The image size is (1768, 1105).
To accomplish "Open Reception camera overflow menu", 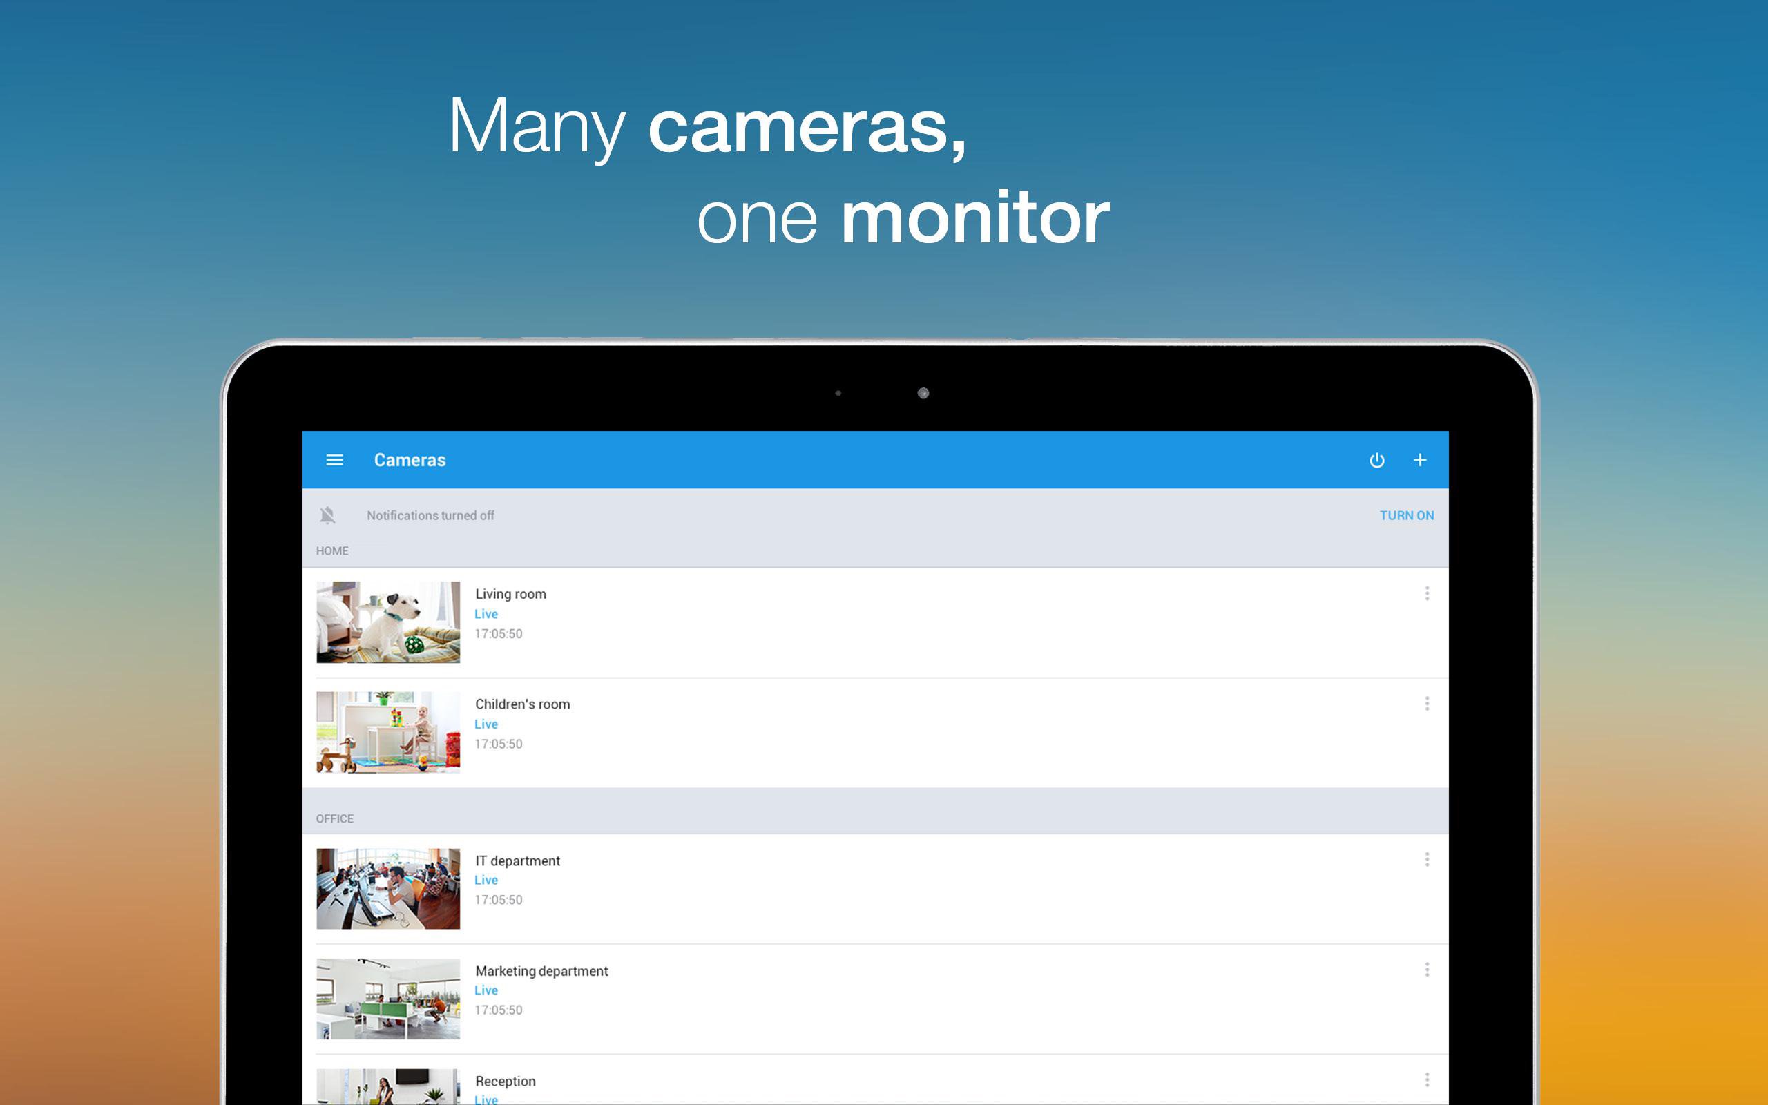I will coord(1426,1080).
